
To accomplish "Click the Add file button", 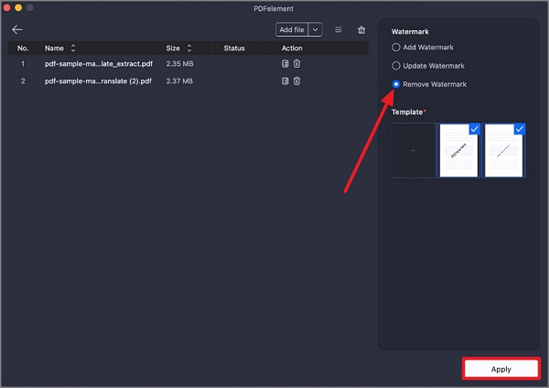I will pos(292,30).
